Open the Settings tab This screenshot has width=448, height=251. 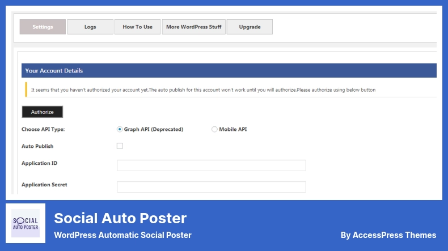click(43, 27)
